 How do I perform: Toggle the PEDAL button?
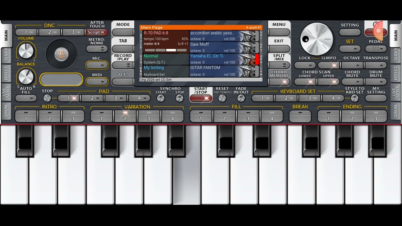coord(376,49)
